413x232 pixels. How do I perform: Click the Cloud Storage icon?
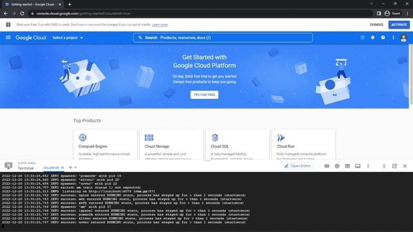(149, 137)
